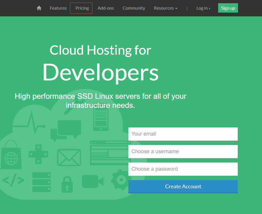The width and height of the screenshot is (262, 214).
Task: Click the code brackets icon
Action: [13, 180]
